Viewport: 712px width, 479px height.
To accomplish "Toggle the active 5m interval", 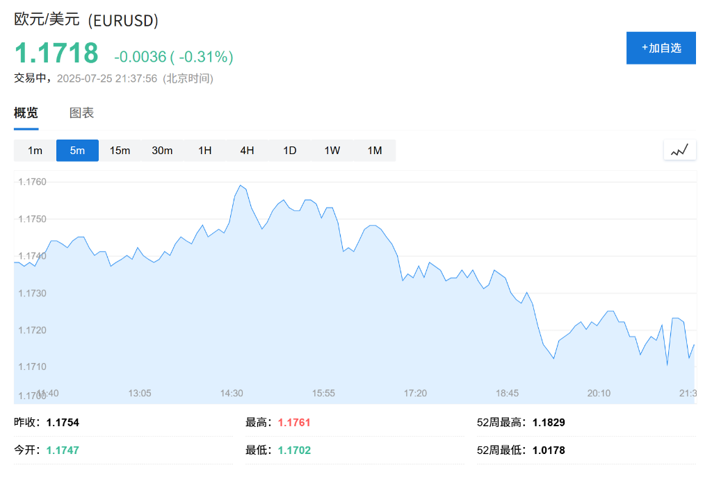I will 77,150.
